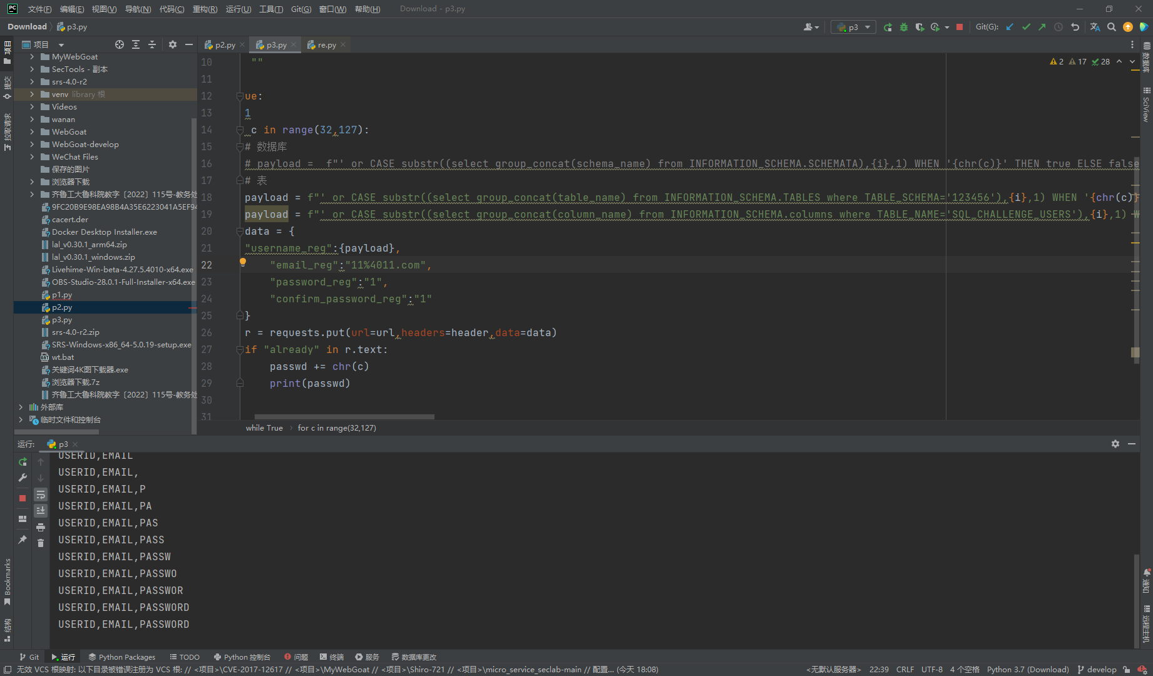Click the project tree horizontal scrollbar
Image resolution: width=1153 pixels, height=676 pixels.
tap(56, 431)
